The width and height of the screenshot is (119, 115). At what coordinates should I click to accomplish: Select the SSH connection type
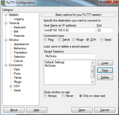pyautogui.click(x=88, y=40)
